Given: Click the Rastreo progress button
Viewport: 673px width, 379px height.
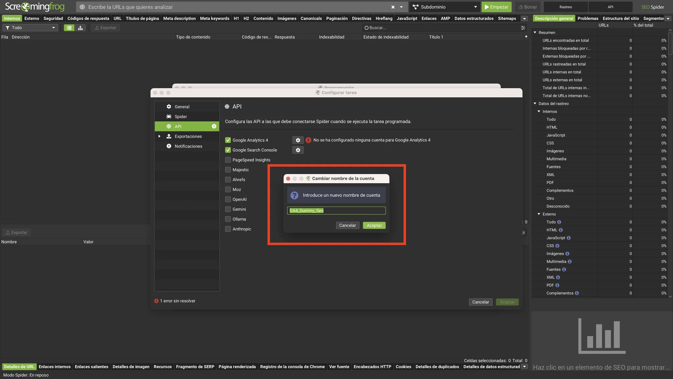Looking at the screenshot, I should point(566,7).
